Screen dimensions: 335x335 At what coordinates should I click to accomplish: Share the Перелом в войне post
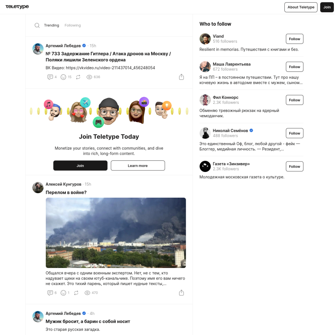181,293
